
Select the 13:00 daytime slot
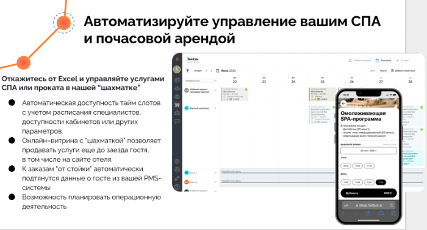coord(346,182)
